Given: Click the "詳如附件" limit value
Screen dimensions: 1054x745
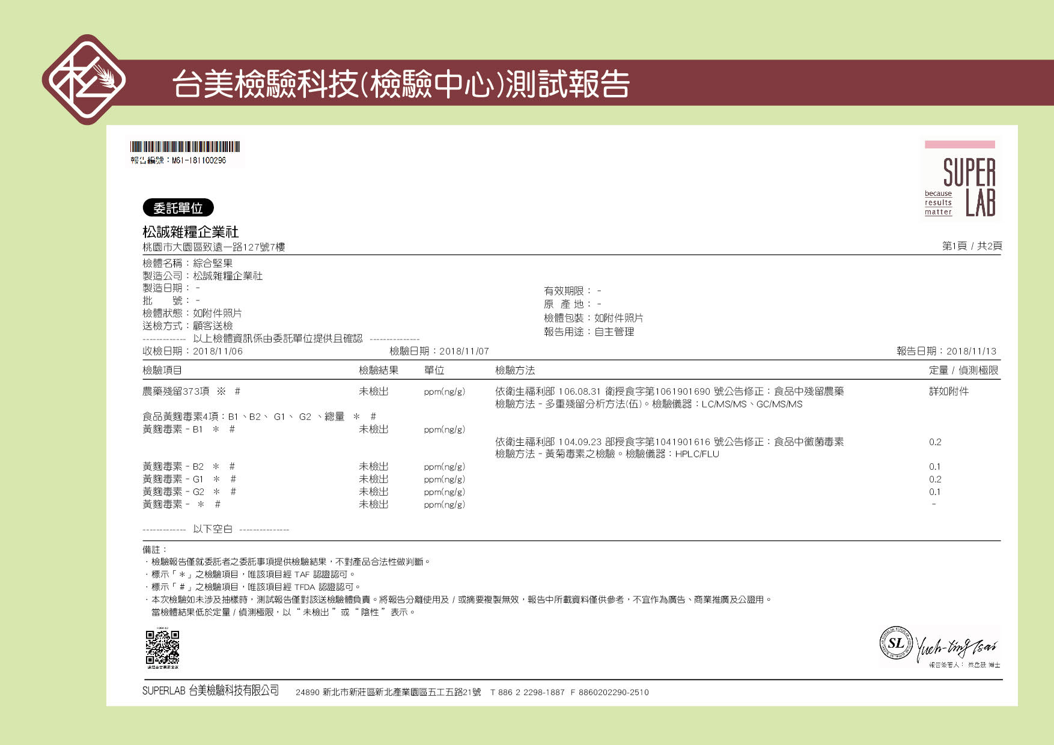Looking at the screenshot, I should point(949,391).
